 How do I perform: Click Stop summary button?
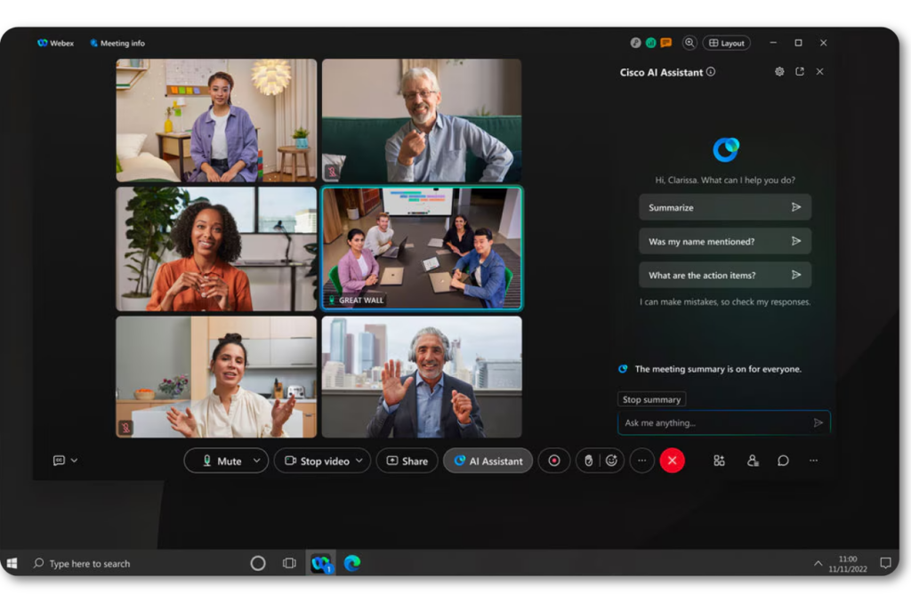point(651,399)
